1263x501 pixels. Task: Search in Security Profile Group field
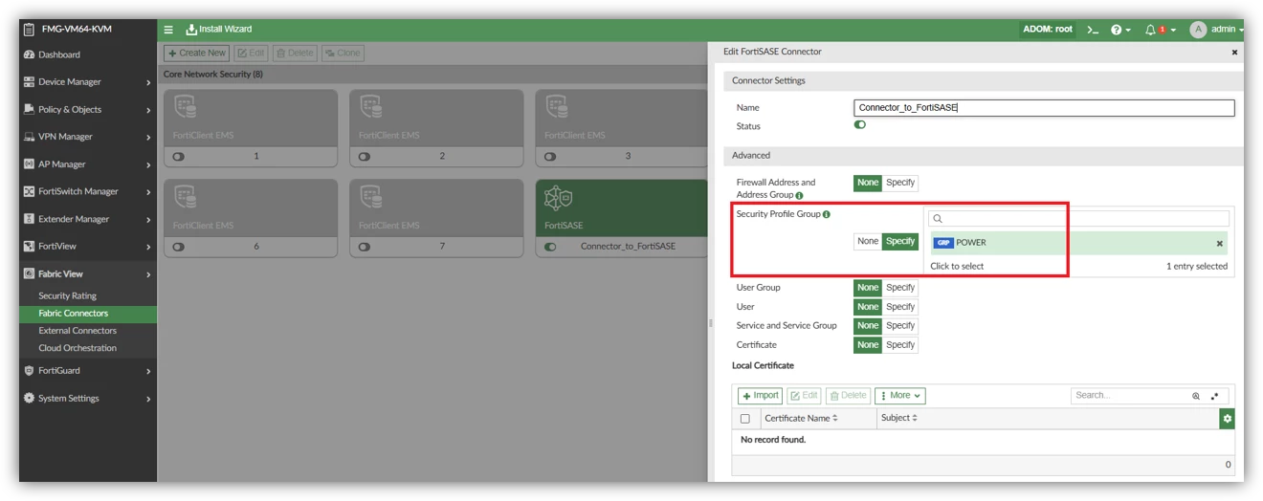[x=1080, y=219]
